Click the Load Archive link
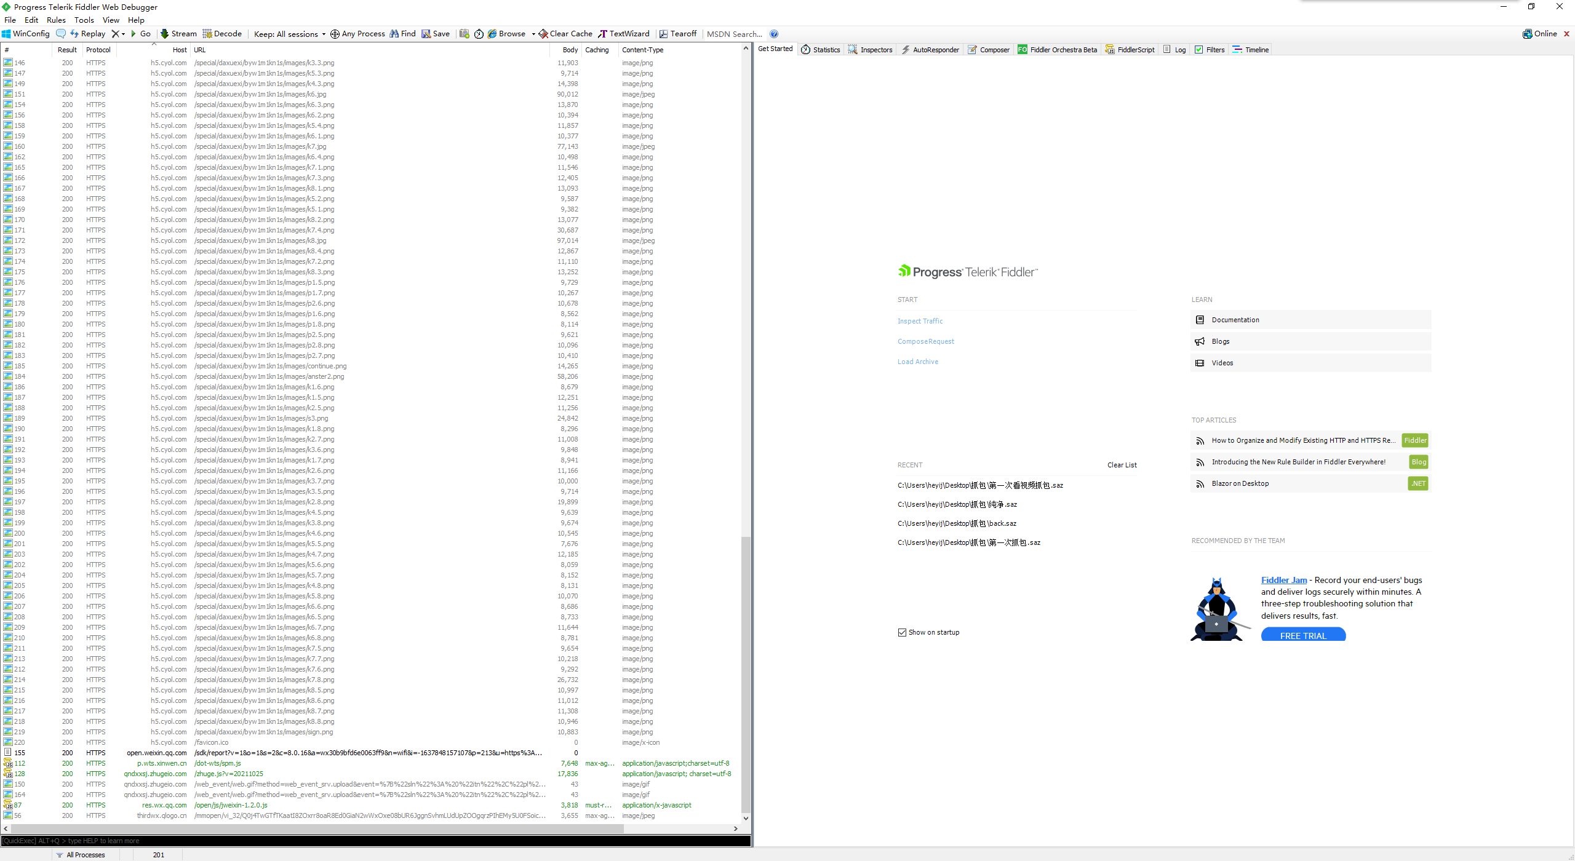This screenshot has height=861, width=1575. [918, 362]
